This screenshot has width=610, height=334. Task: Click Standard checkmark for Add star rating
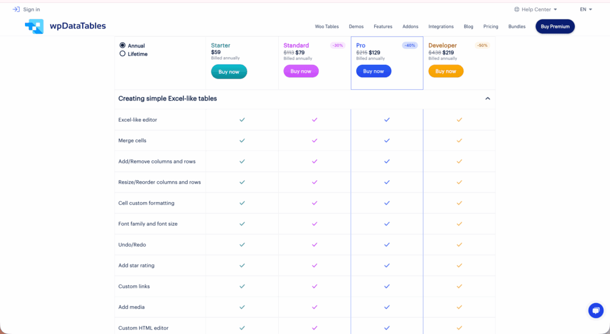315,265
